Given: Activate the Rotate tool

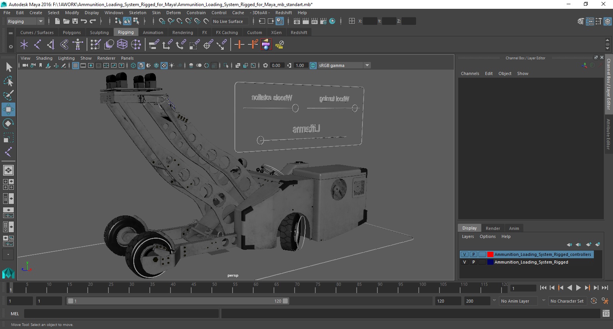Looking at the screenshot, I should click(8, 124).
